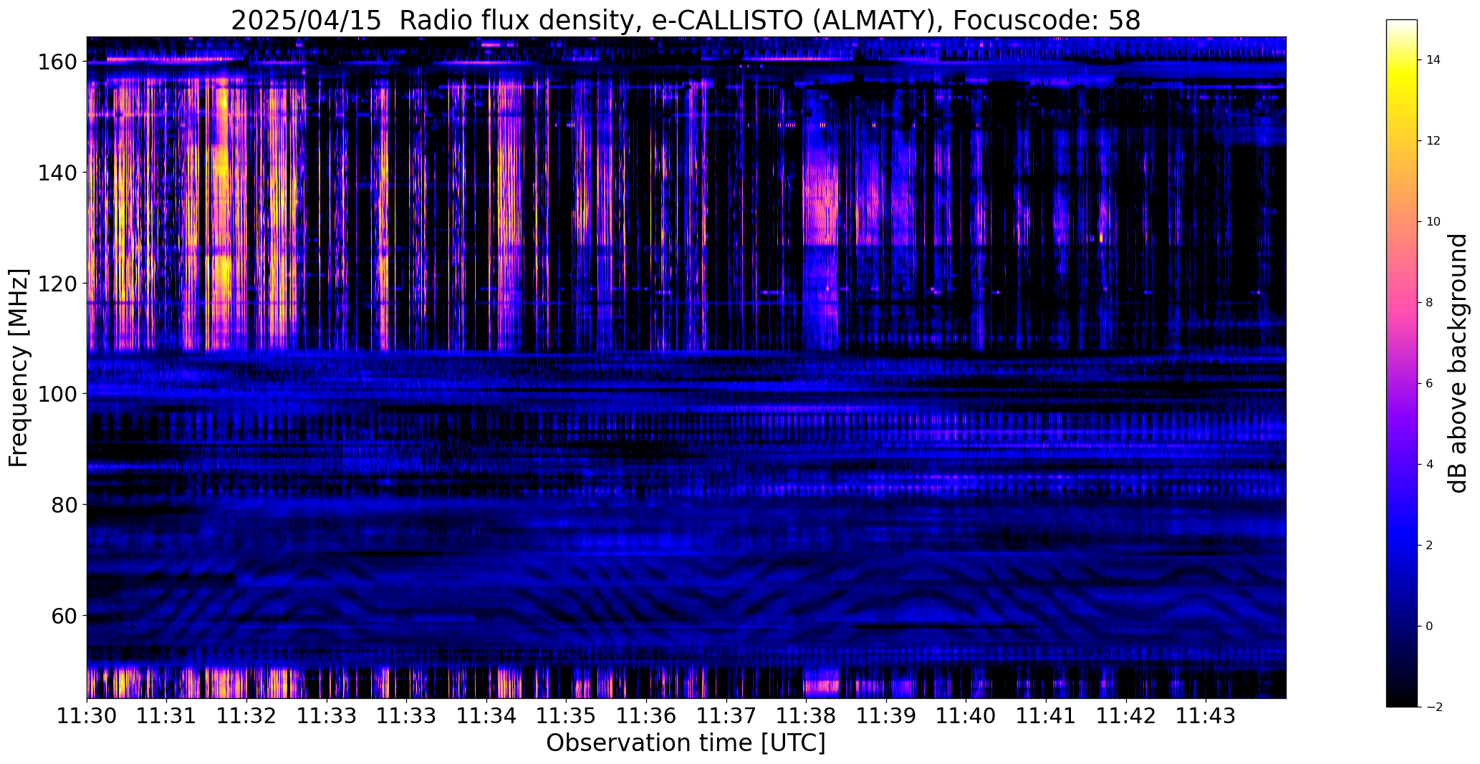Image resolution: width=1480 pixels, height=764 pixels.
Task: Click the 'Frequency [MHz]' y-axis label
Action: pos(19,368)
